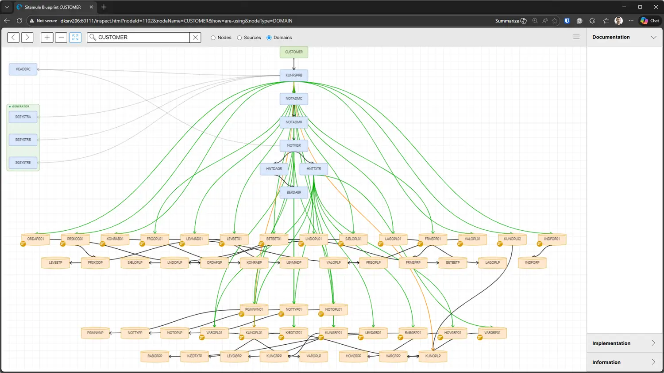Select the KUNOPLP file node

(x=433, y=356)
